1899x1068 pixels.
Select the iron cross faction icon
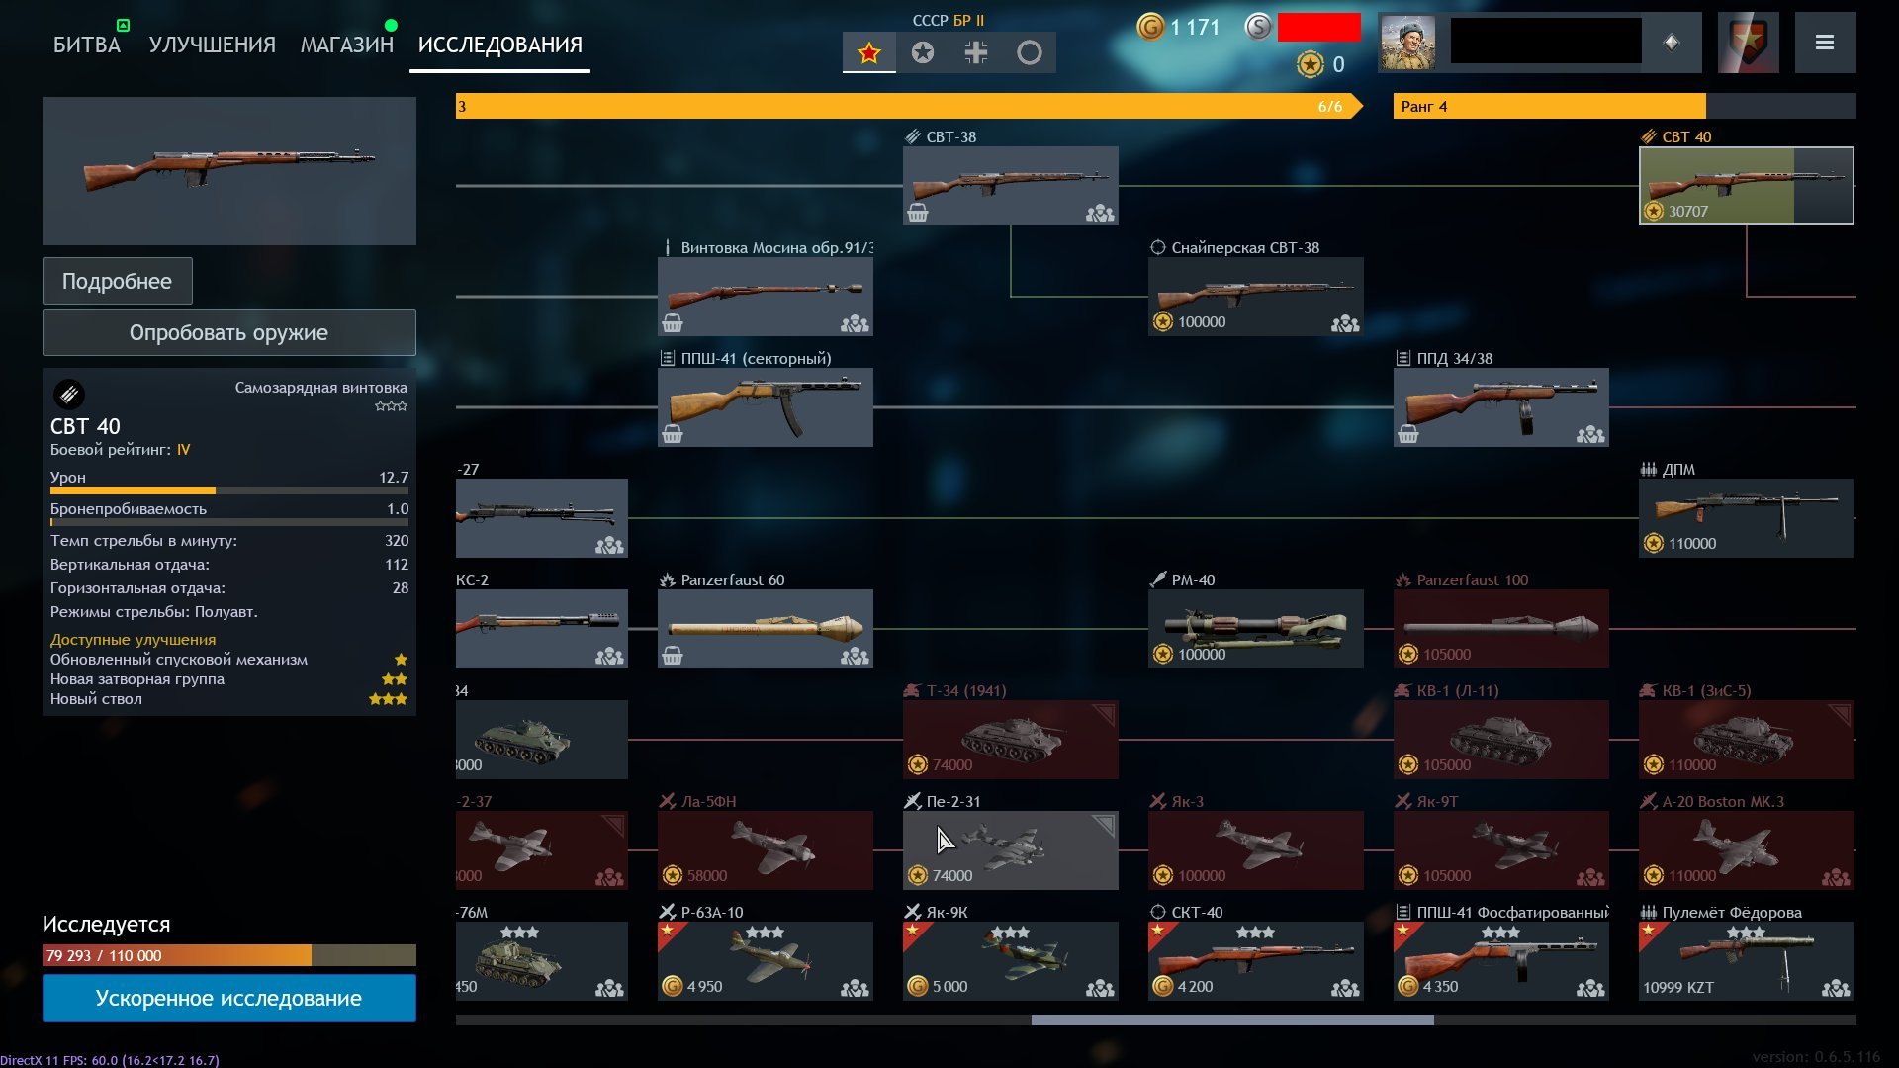[976, 52]
